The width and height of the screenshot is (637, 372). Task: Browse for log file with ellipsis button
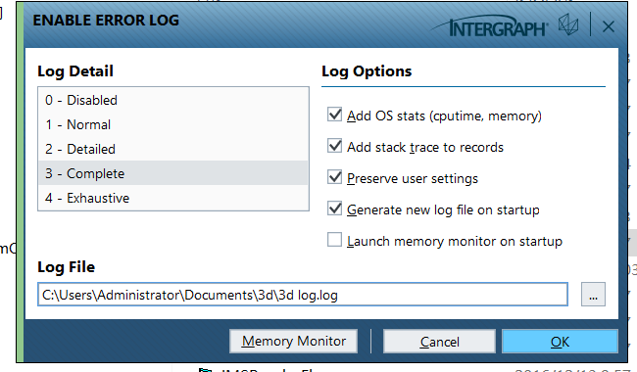click(593, 295)
